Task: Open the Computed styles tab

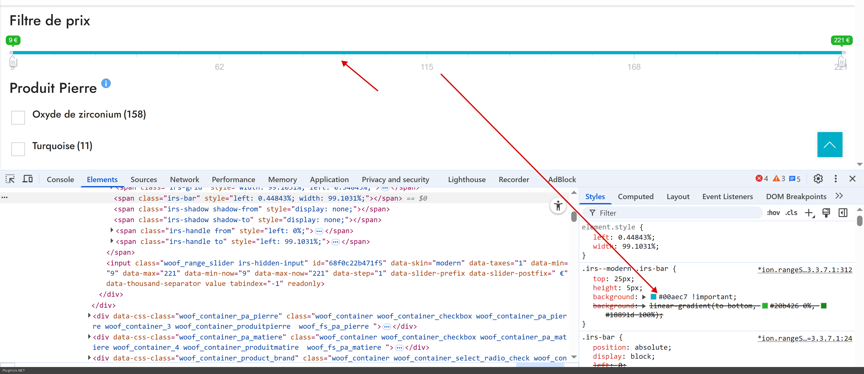Action: [x=635, y=196]
